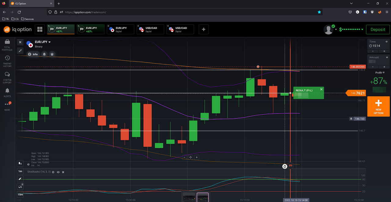Recenter the chart with crosshair button
This screenshot has width=391, height=202.
(191, 157)
